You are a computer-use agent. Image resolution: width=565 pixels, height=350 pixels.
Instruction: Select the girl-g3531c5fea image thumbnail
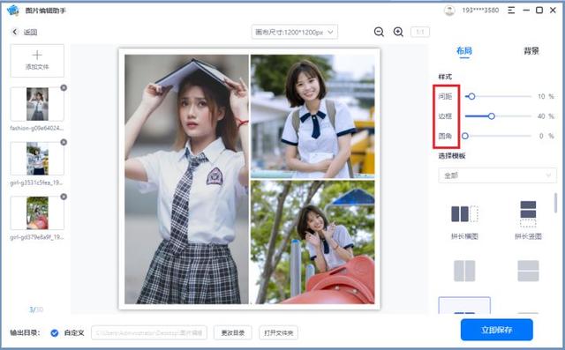(x=37, y=159)
